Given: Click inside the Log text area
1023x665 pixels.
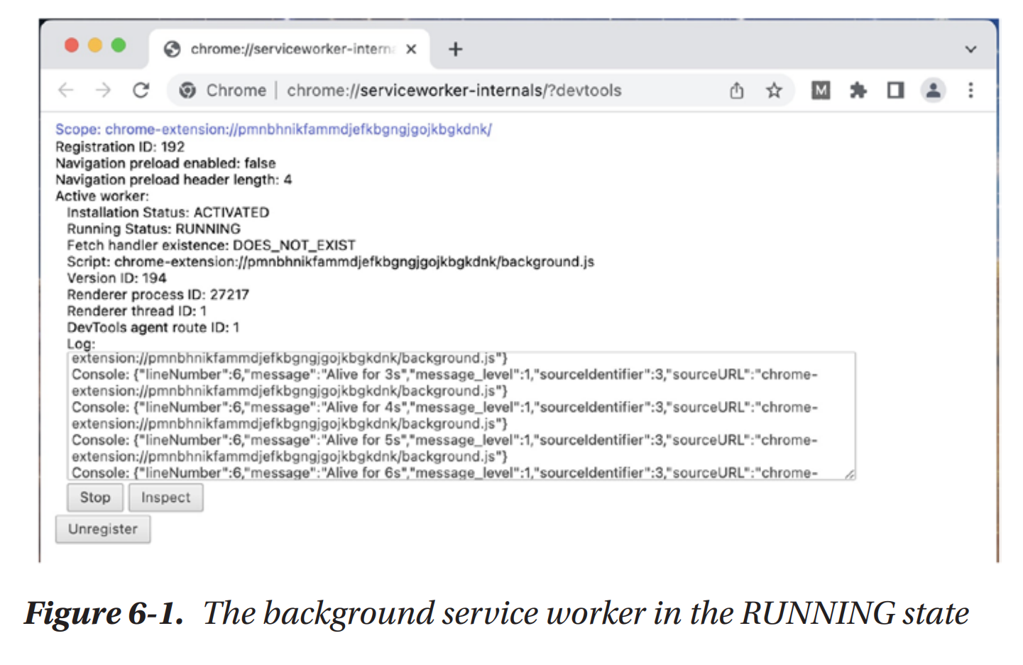Looking at the screenshot, I should point(461,416).
